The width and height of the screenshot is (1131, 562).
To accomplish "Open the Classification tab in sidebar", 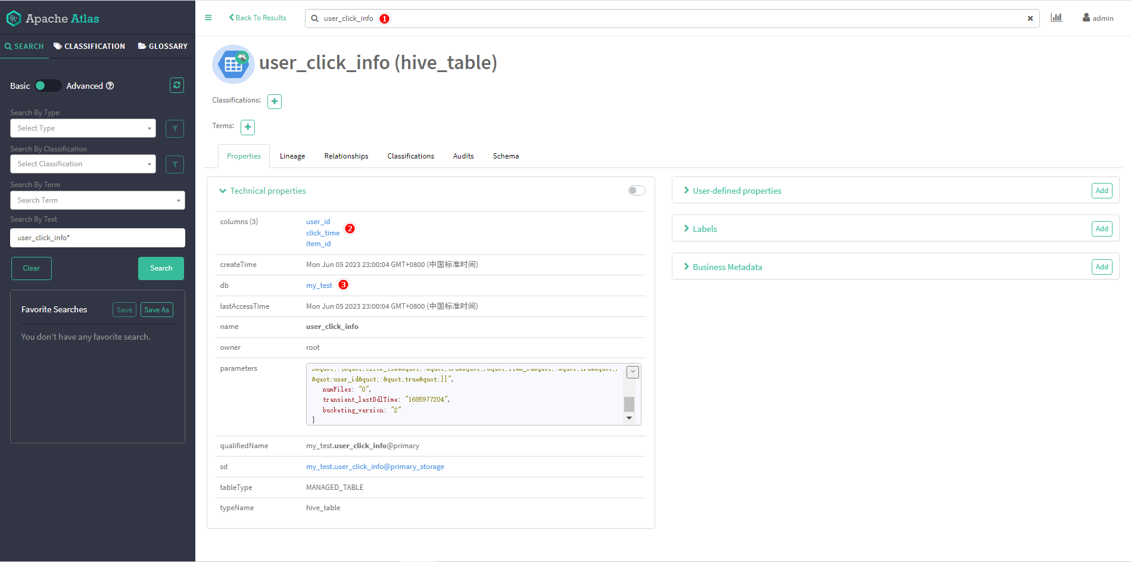I will pyautogui.click(x=89, y=46).
